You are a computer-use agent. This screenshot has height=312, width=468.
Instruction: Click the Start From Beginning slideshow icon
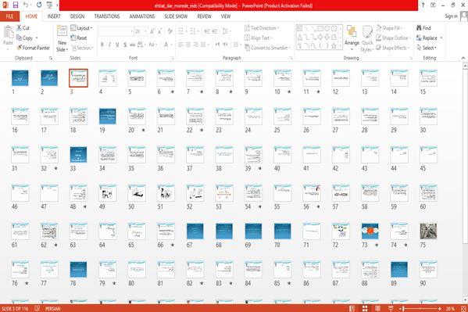49,5
